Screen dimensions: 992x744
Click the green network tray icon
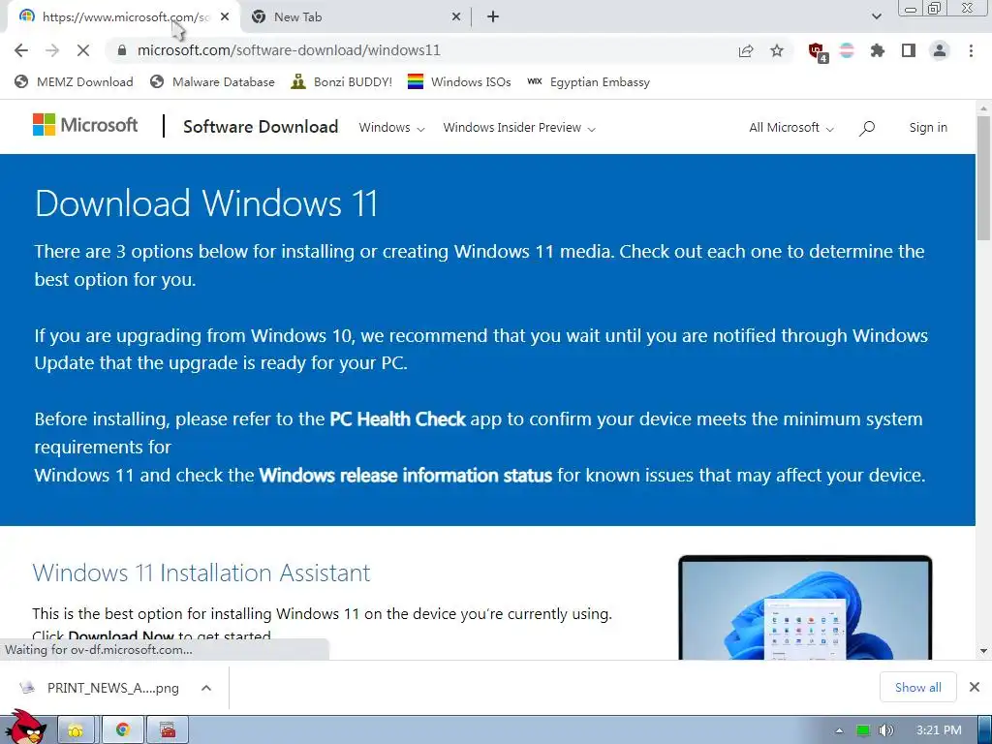pos(863,730)
